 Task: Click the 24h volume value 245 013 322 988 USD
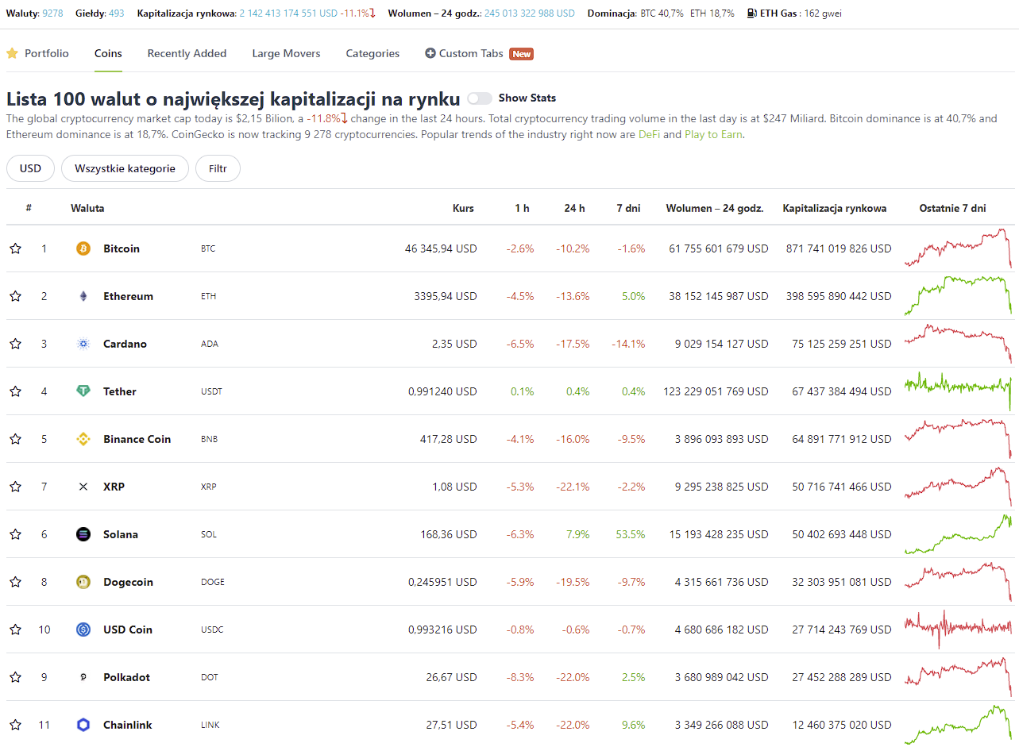pyautogui.click(x=529, y=13)
